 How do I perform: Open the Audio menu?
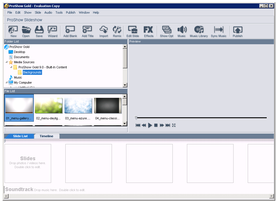click(x=48, y=12)
